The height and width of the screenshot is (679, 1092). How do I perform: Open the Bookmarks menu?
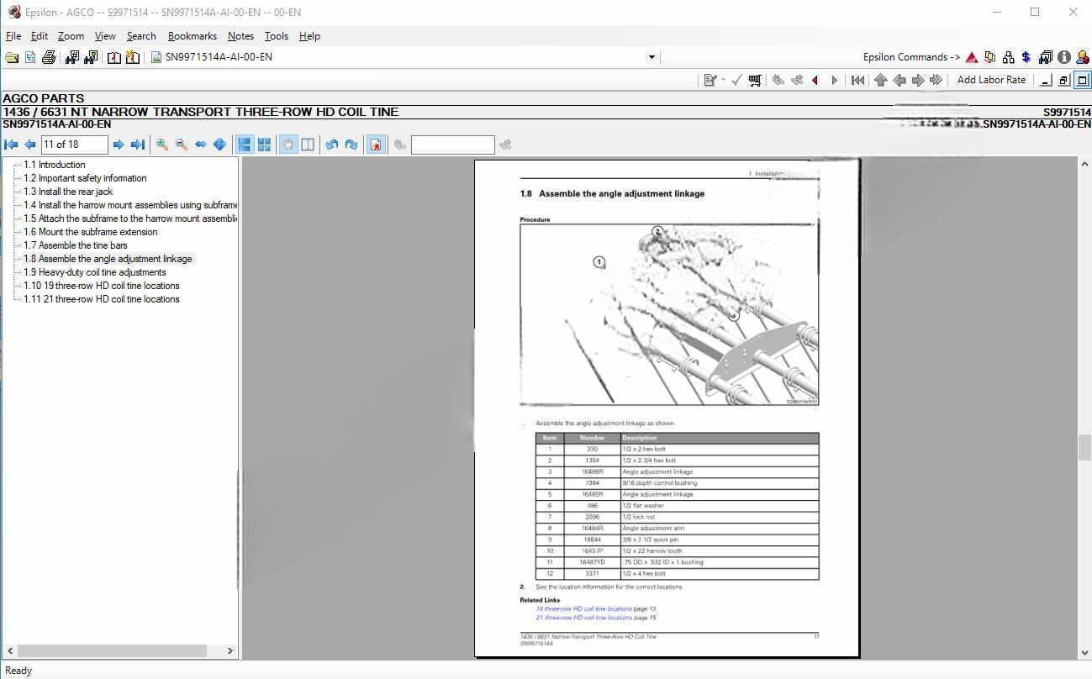click(x=192, y=36)
